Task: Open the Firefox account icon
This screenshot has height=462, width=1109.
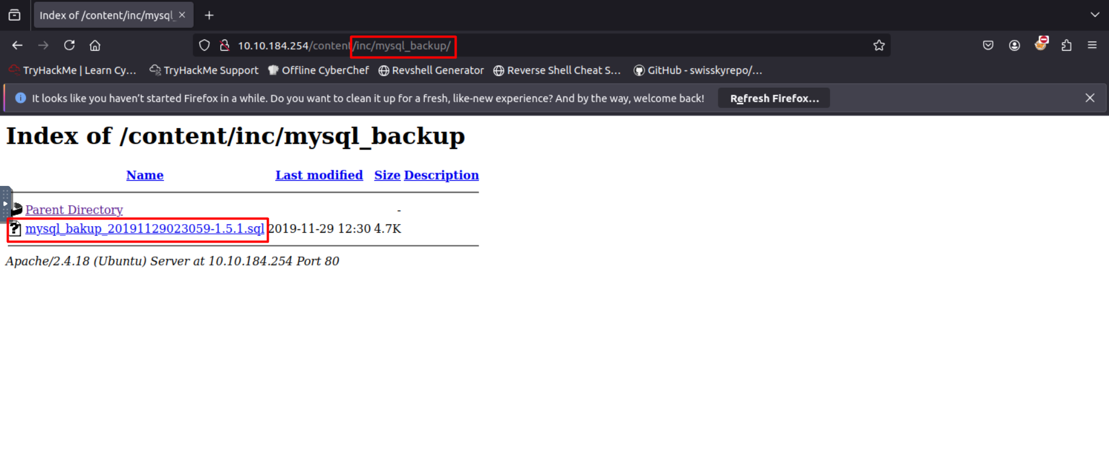Action: coord(1014,45)
